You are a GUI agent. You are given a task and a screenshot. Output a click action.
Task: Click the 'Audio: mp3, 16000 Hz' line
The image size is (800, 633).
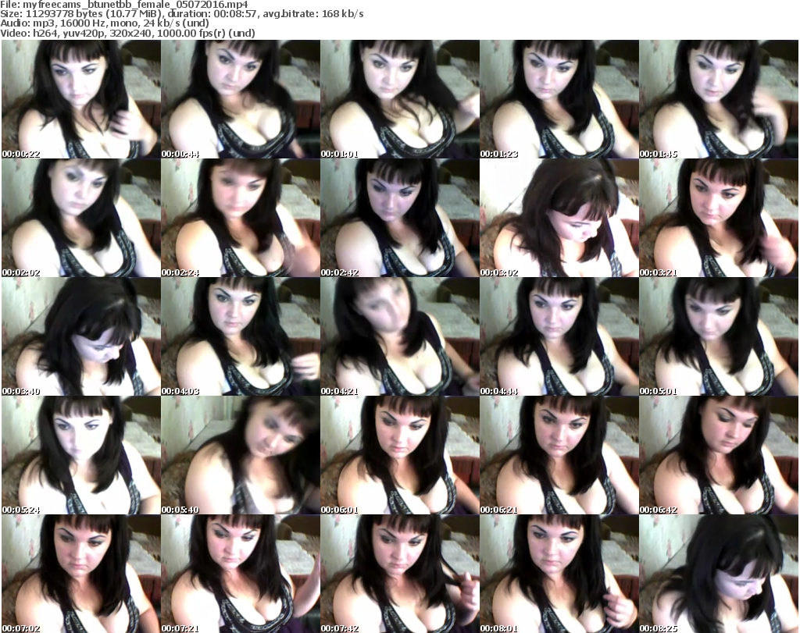(105, 23)
